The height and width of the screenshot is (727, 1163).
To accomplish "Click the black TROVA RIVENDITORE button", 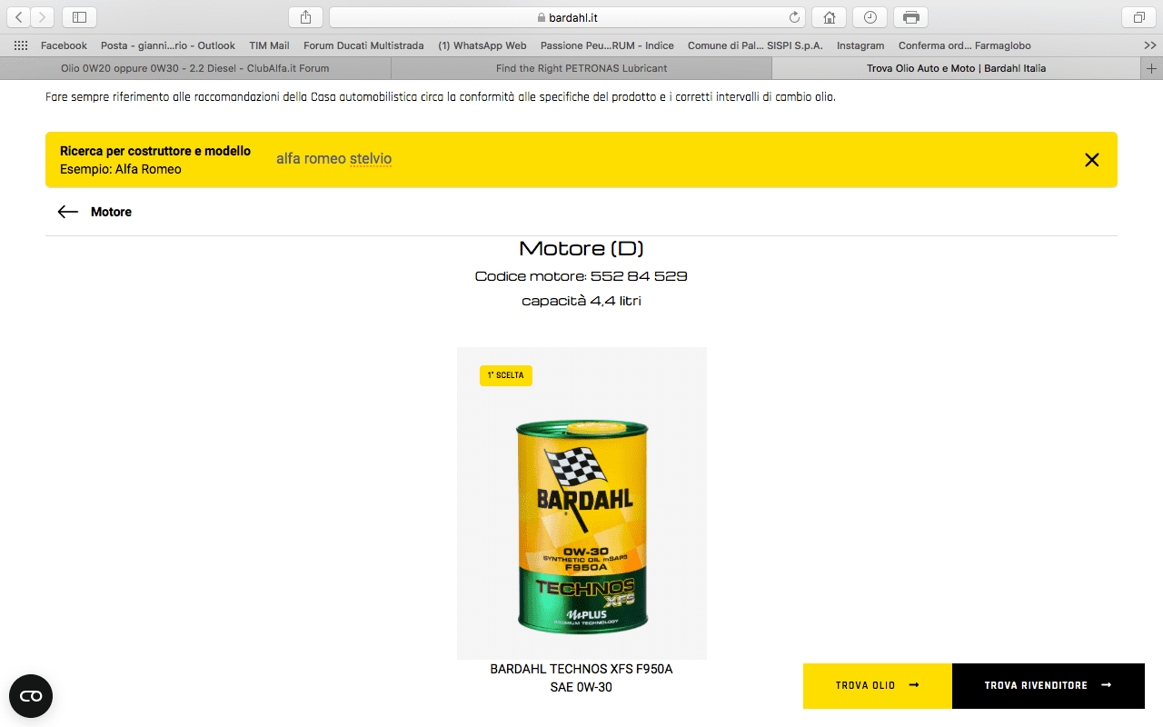I will coord(1049,686).
